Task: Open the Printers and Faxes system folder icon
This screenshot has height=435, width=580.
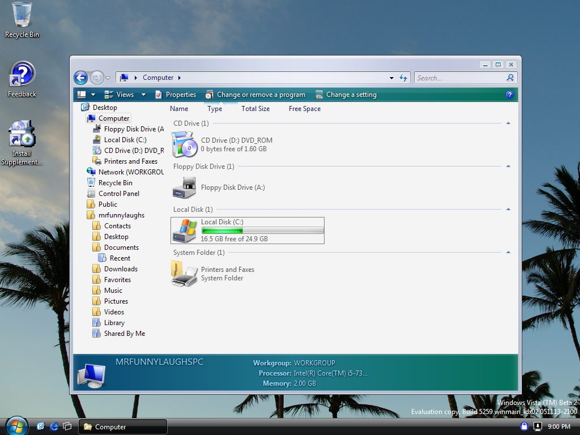Action: [x=185, y=274]
